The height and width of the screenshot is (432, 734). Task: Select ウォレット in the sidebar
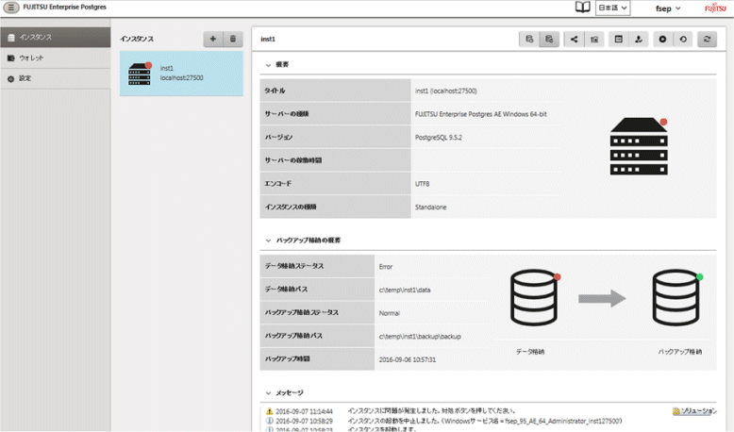(56, 58)
